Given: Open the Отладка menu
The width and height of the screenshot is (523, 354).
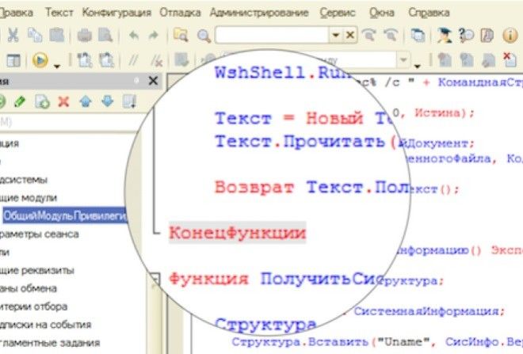Looking at the screenshot, I should (x=180, y=13).
